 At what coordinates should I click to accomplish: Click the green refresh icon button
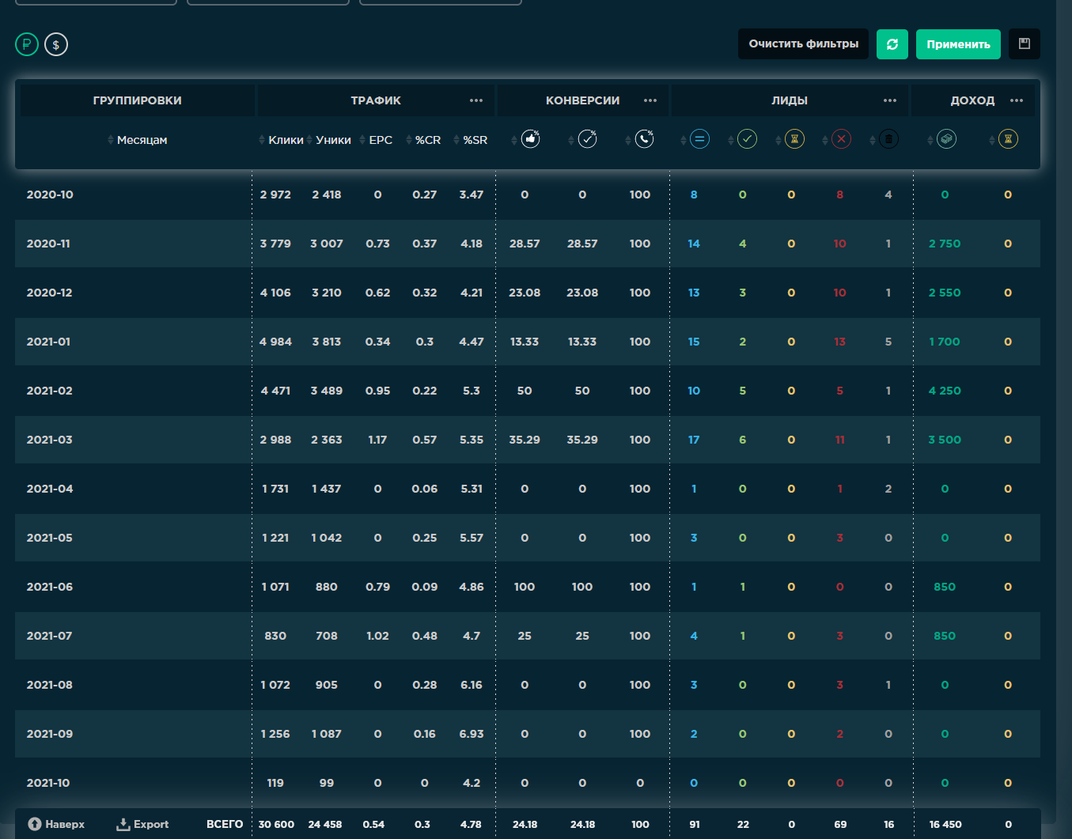point(892,44)
